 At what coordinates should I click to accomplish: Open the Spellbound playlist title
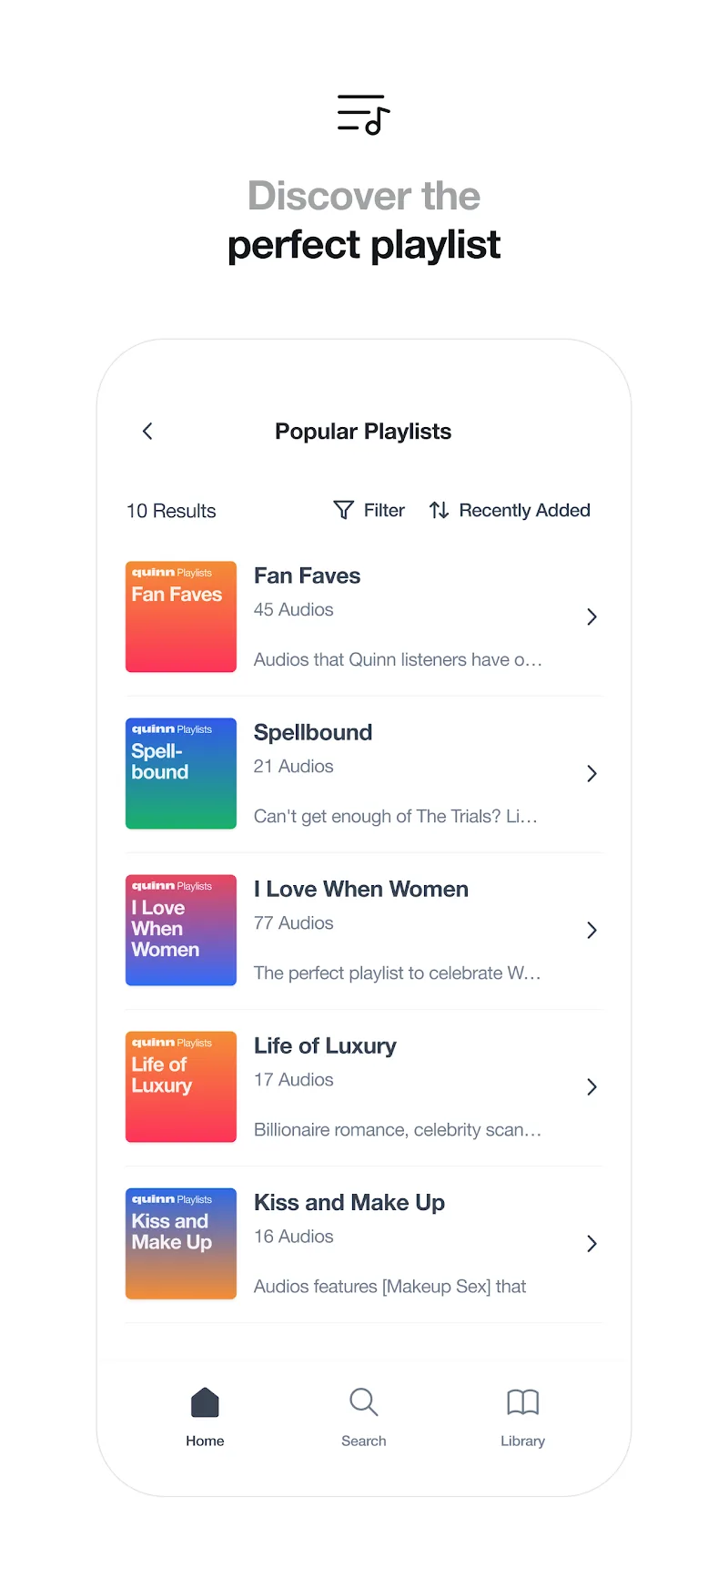coord(313,732)
